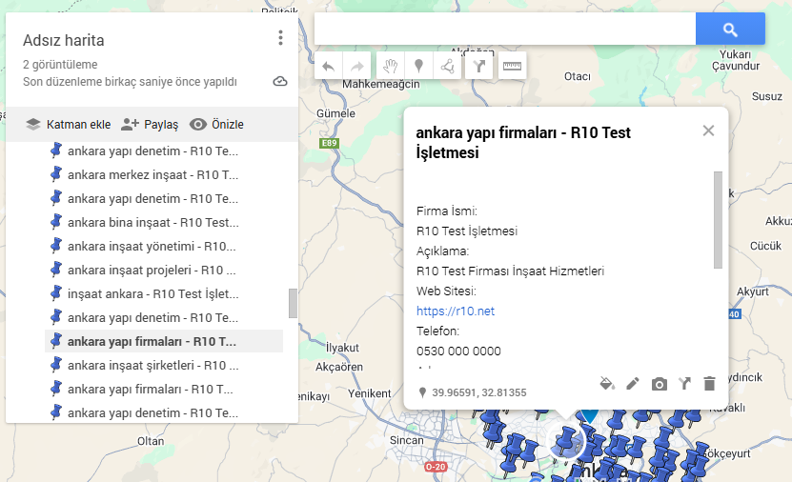Select 'ankara inşaat projeleri' list item
The image size is (792, 482).
tap(164, 270)
